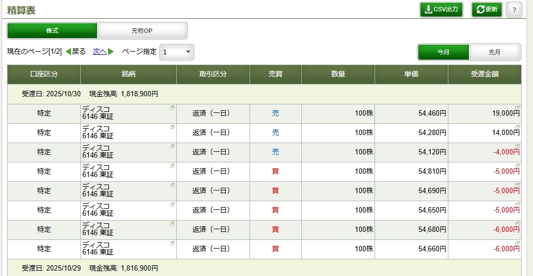This screenshot has height=276, width=533.
Task: Click the CSV出力 download button
Action: 441,10
